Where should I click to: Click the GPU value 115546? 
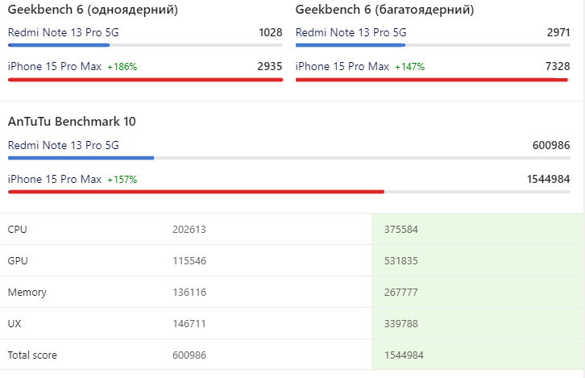point(189,261)
